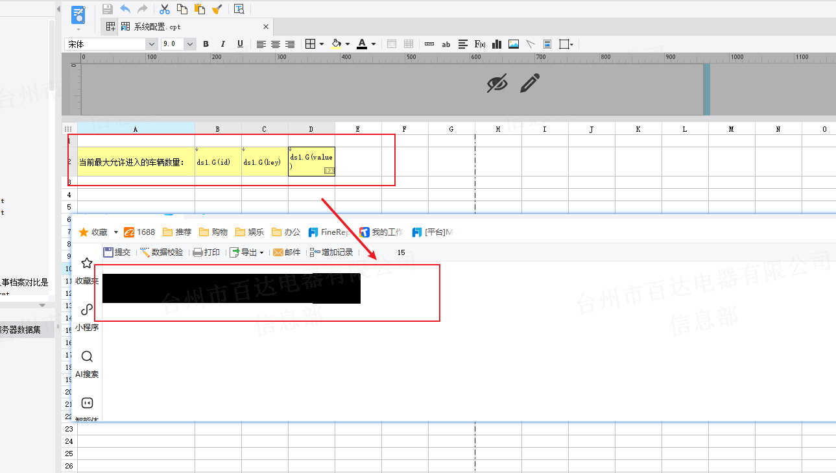Click the 打印 print button
The width and height of the screenshot is (836, 473).
[x=207, y=252]
